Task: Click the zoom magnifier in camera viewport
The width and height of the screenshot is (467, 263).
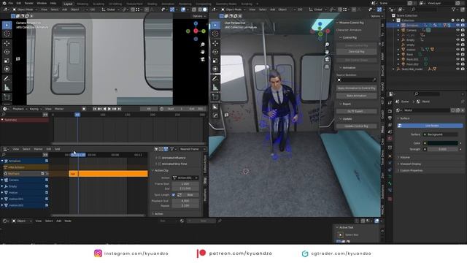Action: coord(203,45)
